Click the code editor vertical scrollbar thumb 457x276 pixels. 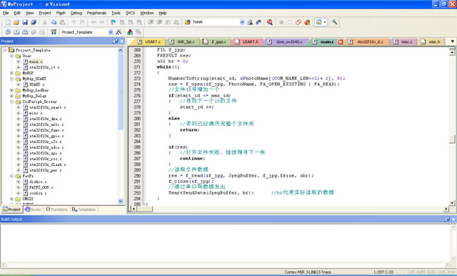click(x=452, y=139)
